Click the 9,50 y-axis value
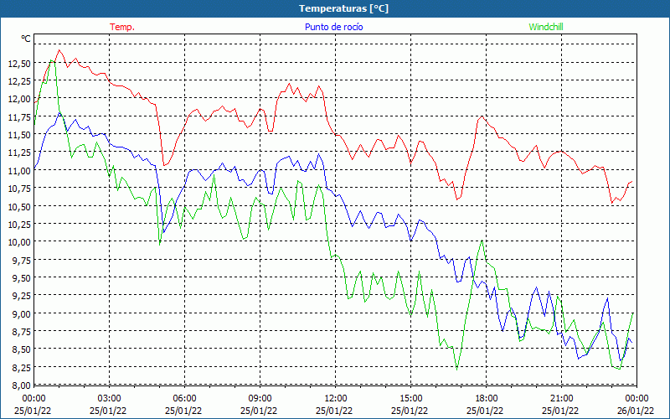The width and height of the screenshot is (670, 419). (x=22, y=278)
